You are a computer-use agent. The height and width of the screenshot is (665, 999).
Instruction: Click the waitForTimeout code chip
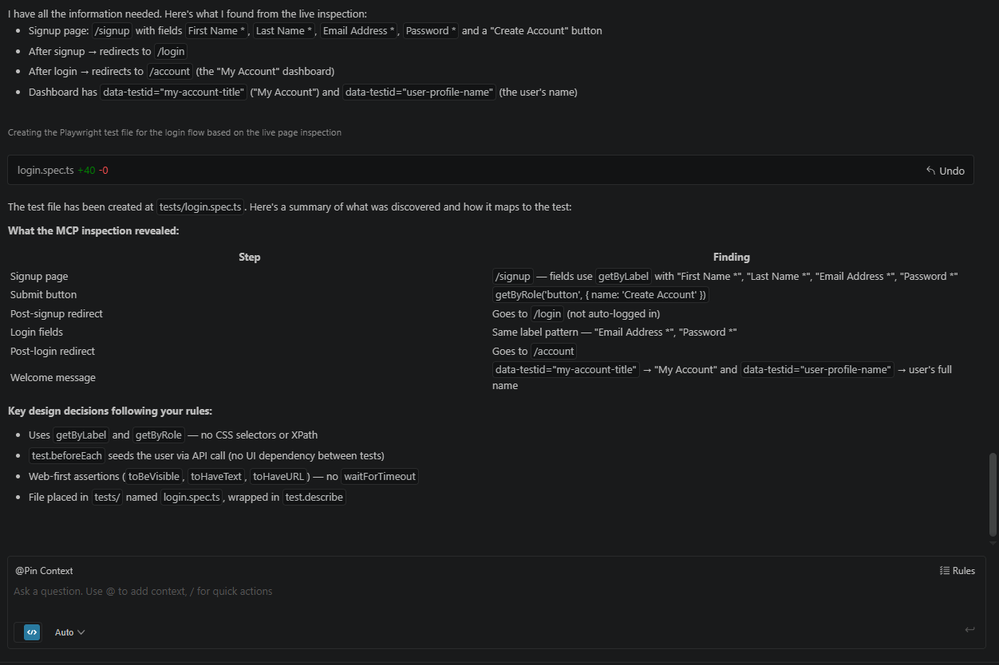380,477
